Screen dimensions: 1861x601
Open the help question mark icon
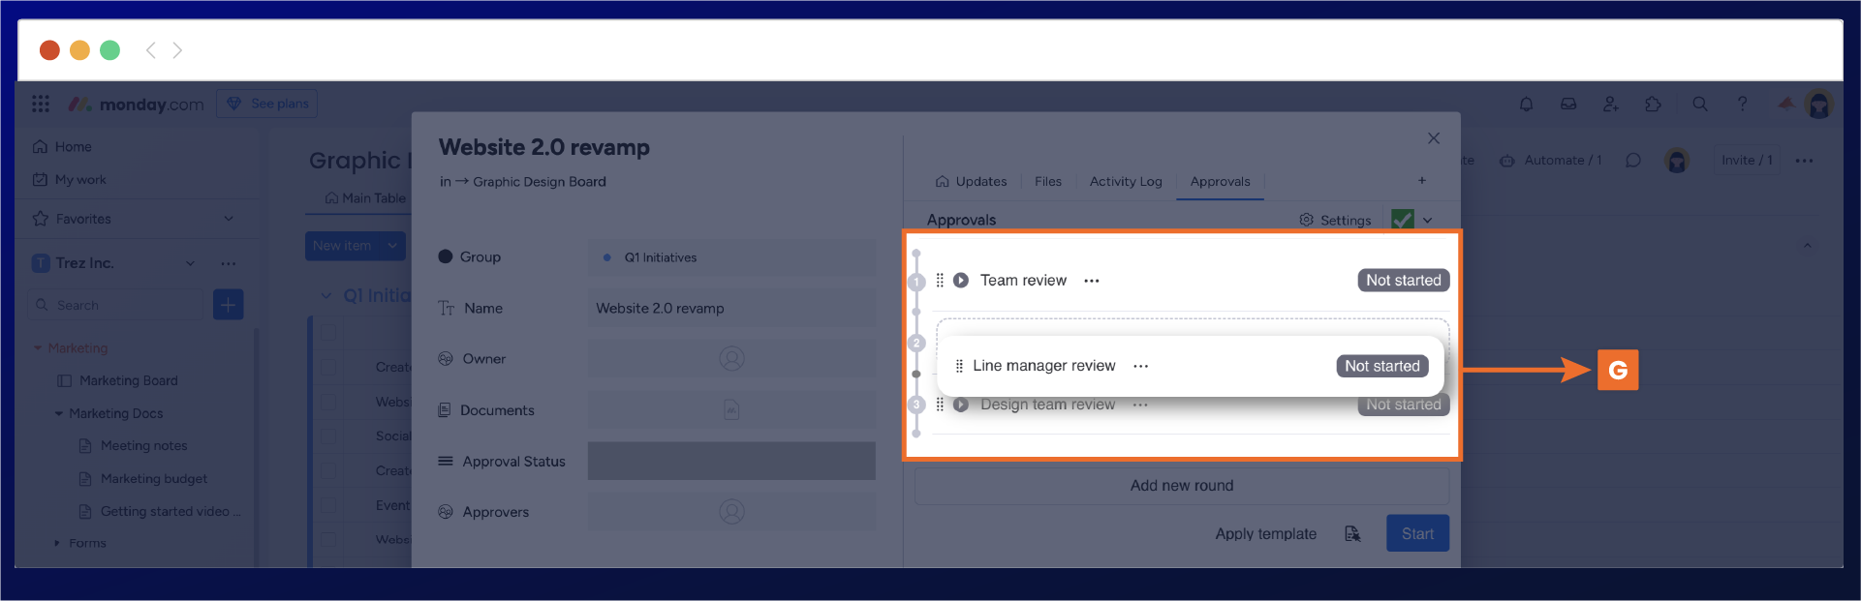point(1742,105)
